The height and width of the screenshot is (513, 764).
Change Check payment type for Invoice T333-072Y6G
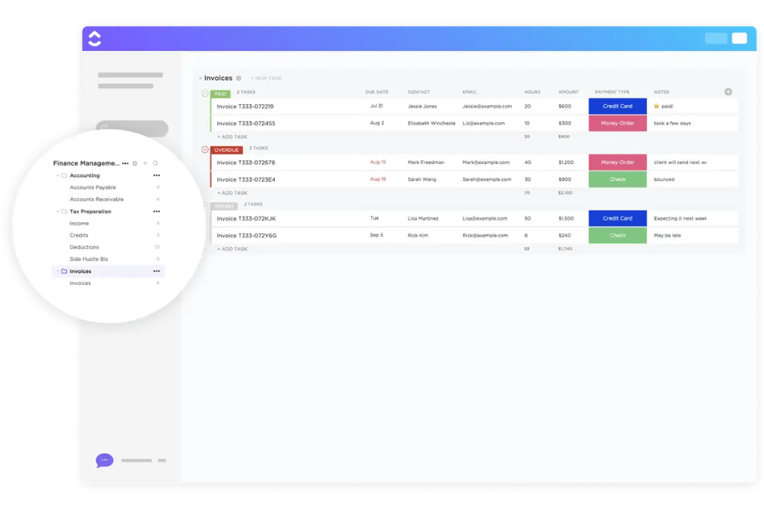617,236
